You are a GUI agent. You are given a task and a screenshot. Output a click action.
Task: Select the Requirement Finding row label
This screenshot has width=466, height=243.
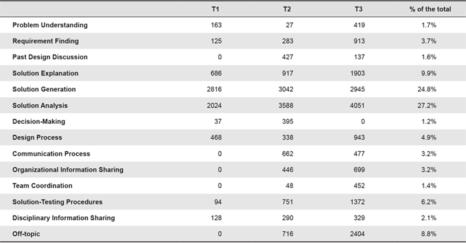[x=46, y=41]
